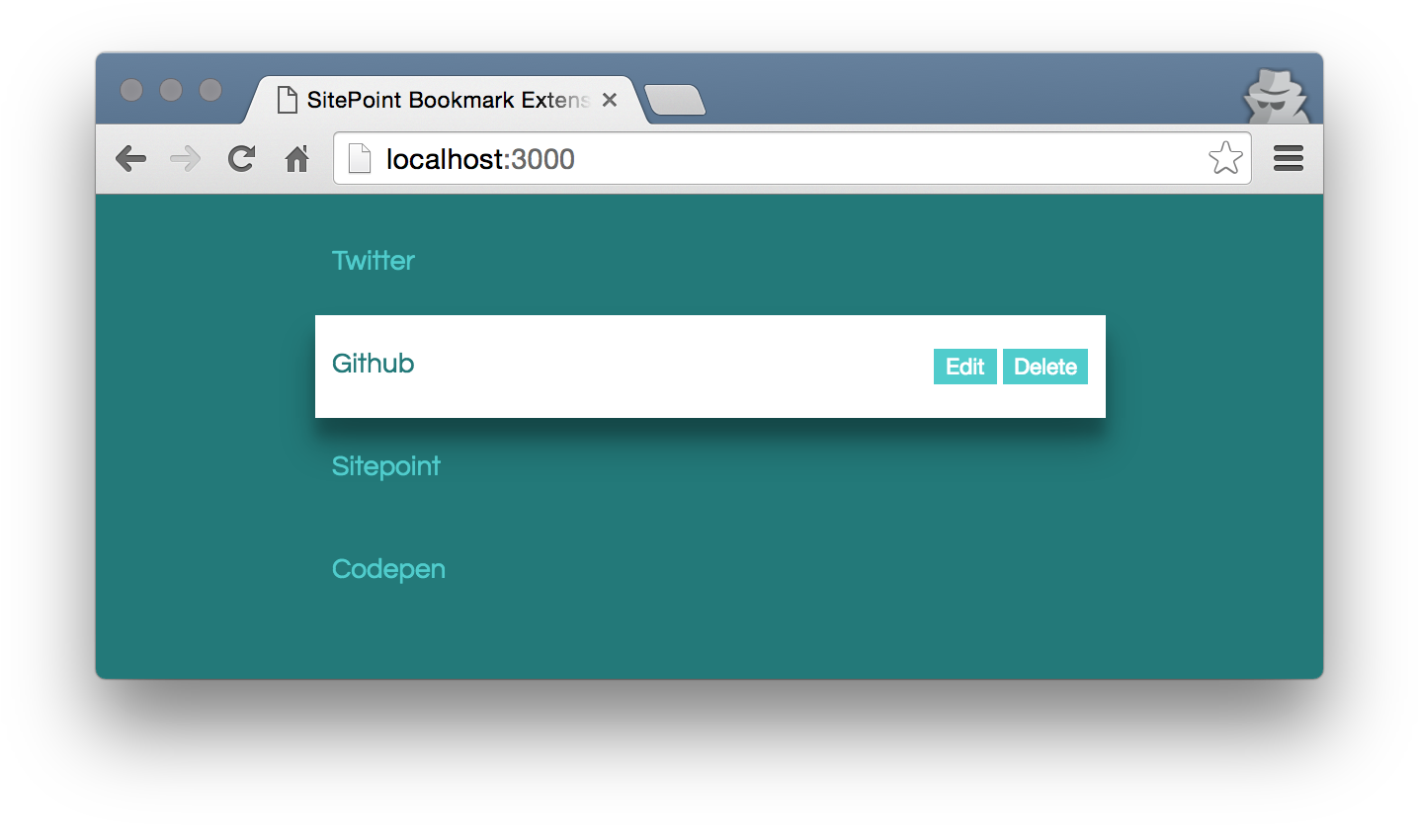Open the Sitepoint bookmark link
This screenshot has height=825, width=1418.
coord(386,466)
